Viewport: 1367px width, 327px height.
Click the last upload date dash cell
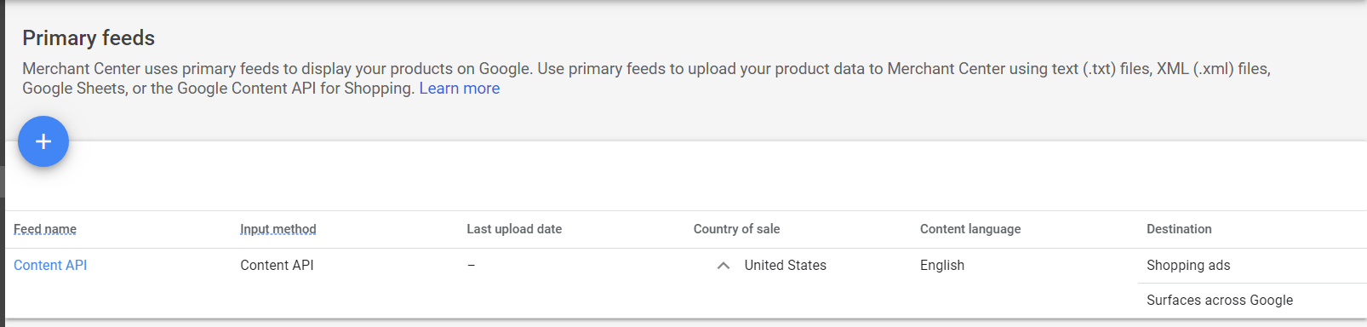pyautogui.click(x=472, y=266)
